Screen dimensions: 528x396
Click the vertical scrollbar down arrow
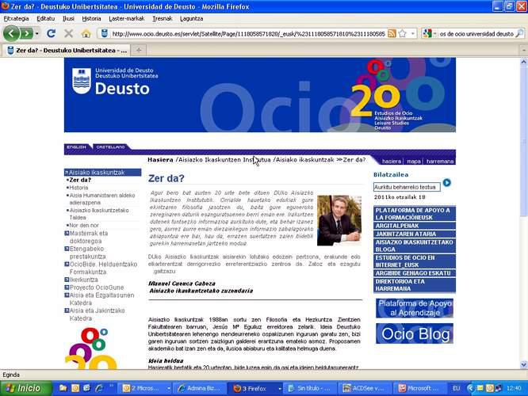coord(523,364)
